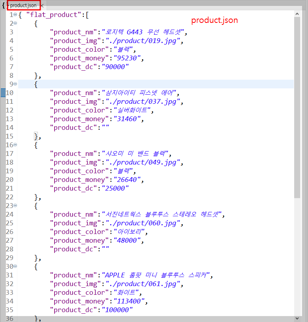Click the path "./product/061.jpg"
The width and height of the screenshot is (308, 322).
click(x=143, y=284)
